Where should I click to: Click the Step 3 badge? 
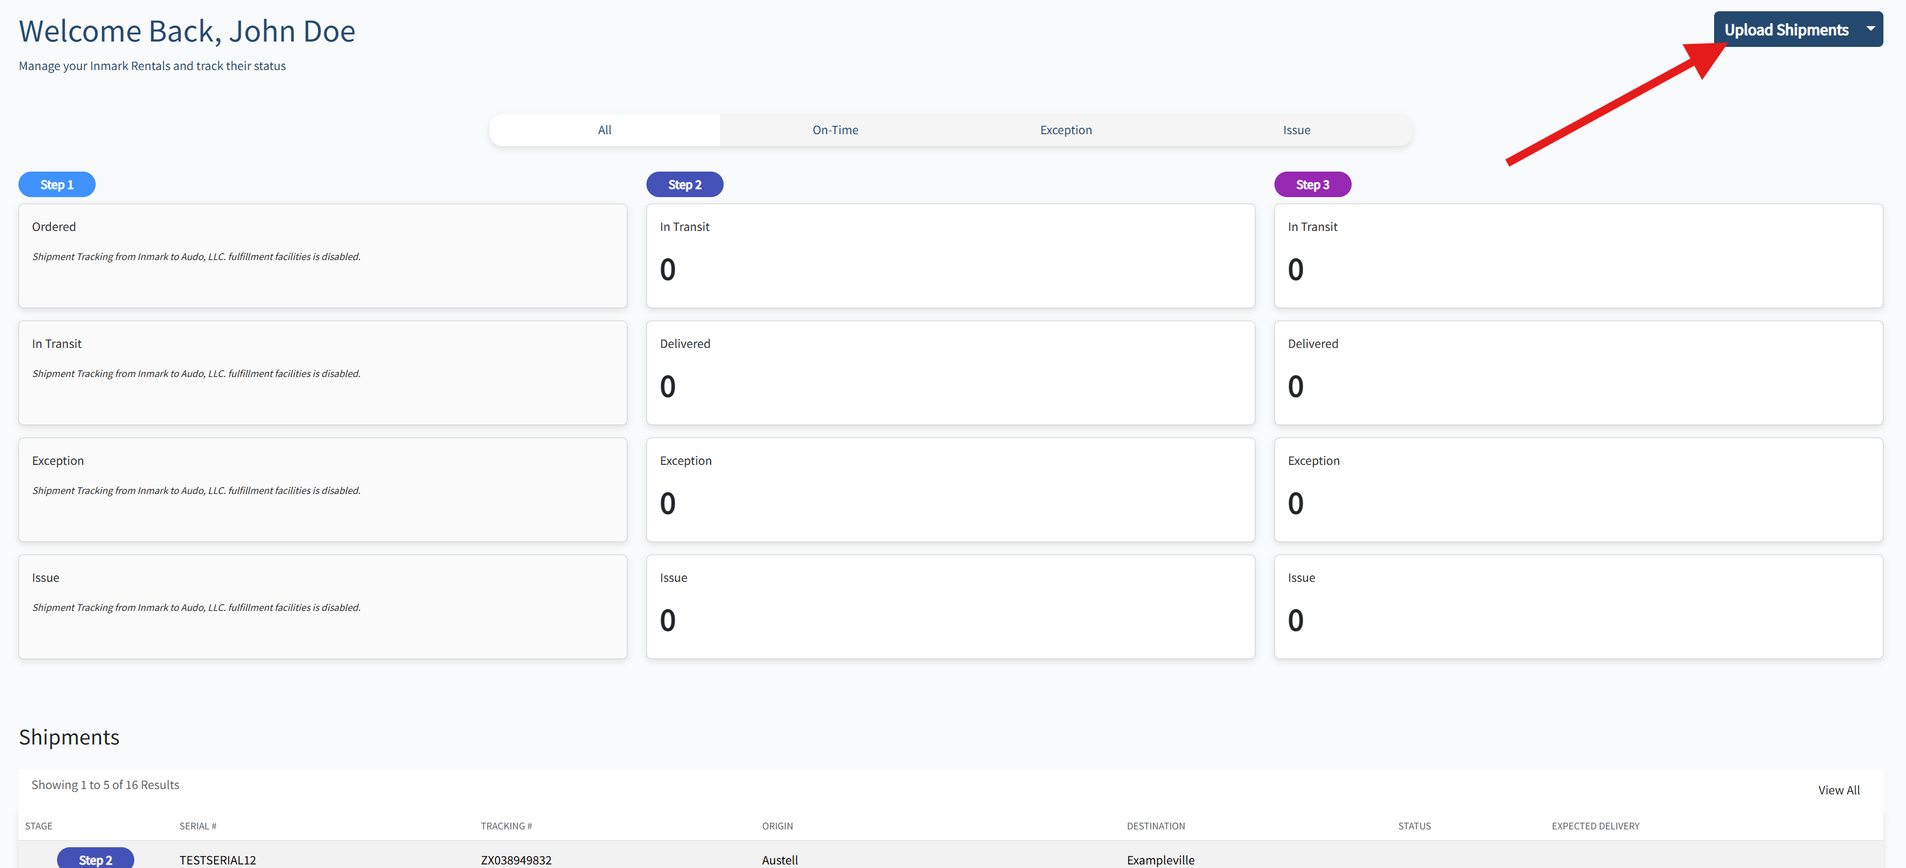click(x=1312, y=185)
